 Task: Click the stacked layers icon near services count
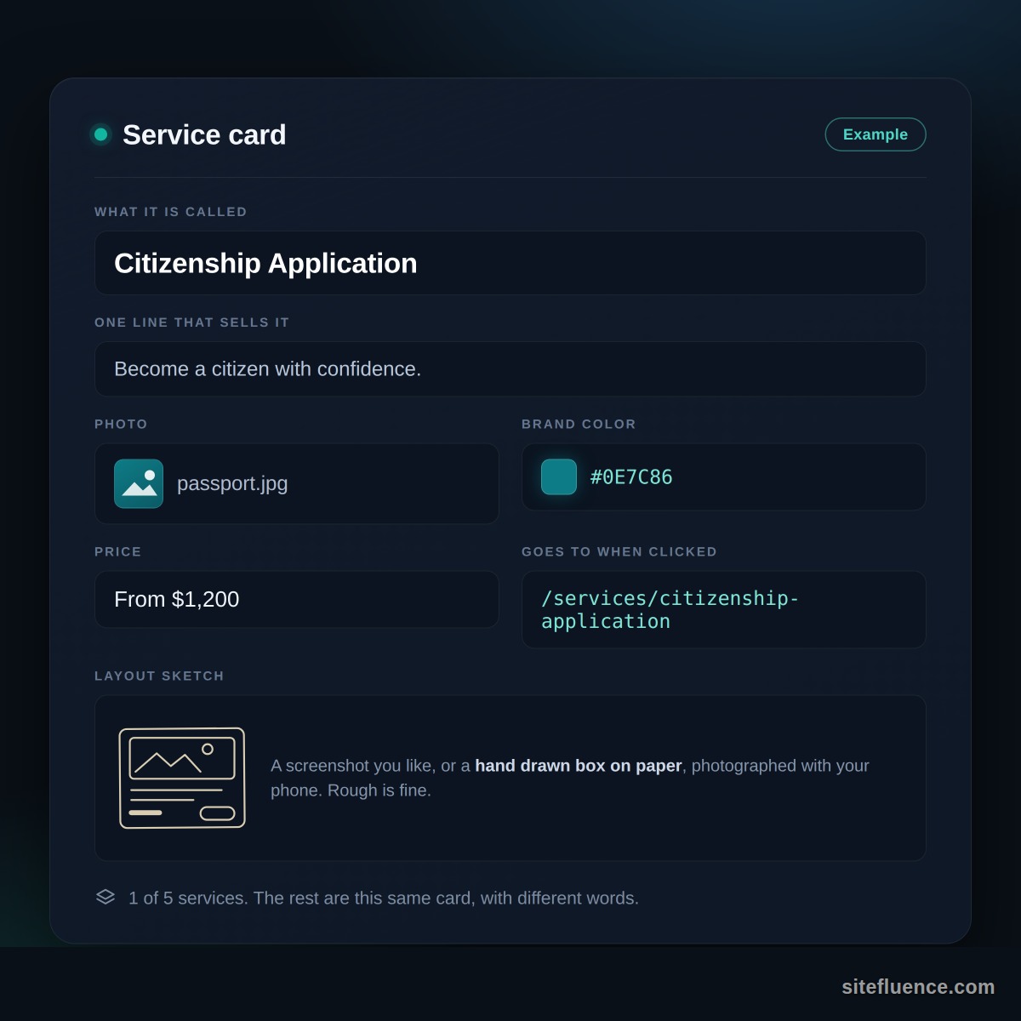point(106,898)
